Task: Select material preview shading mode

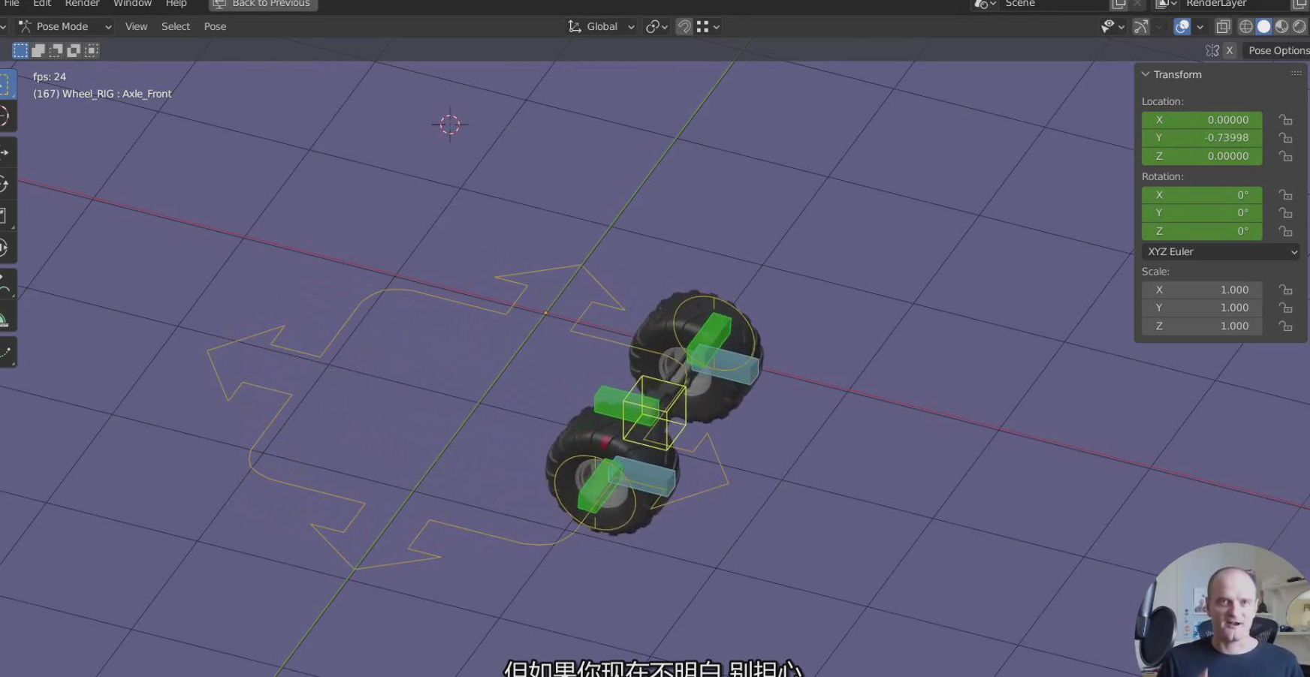Action: point(1281,27)
